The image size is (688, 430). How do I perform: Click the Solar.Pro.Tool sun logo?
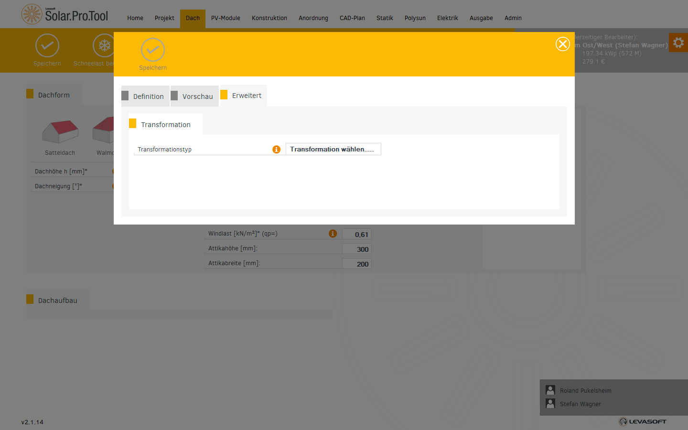32,14
